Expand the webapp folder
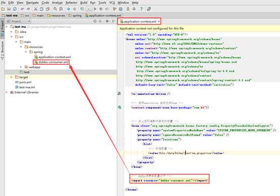Viewport: 280px width, 196px height. click(x=21, y=67)
